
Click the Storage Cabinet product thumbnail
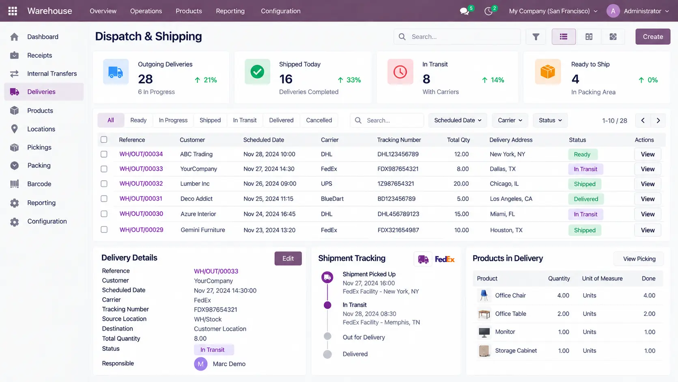coord(484,351)
